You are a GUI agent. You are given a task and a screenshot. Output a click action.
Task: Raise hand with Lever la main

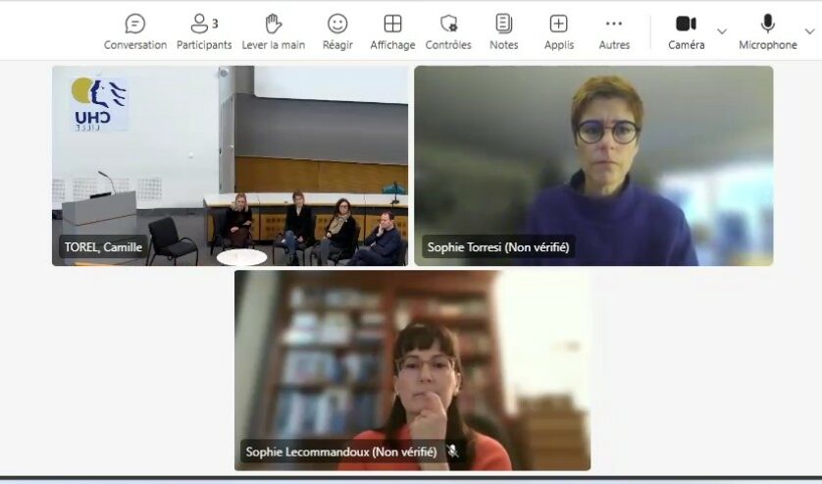[274, 31]
